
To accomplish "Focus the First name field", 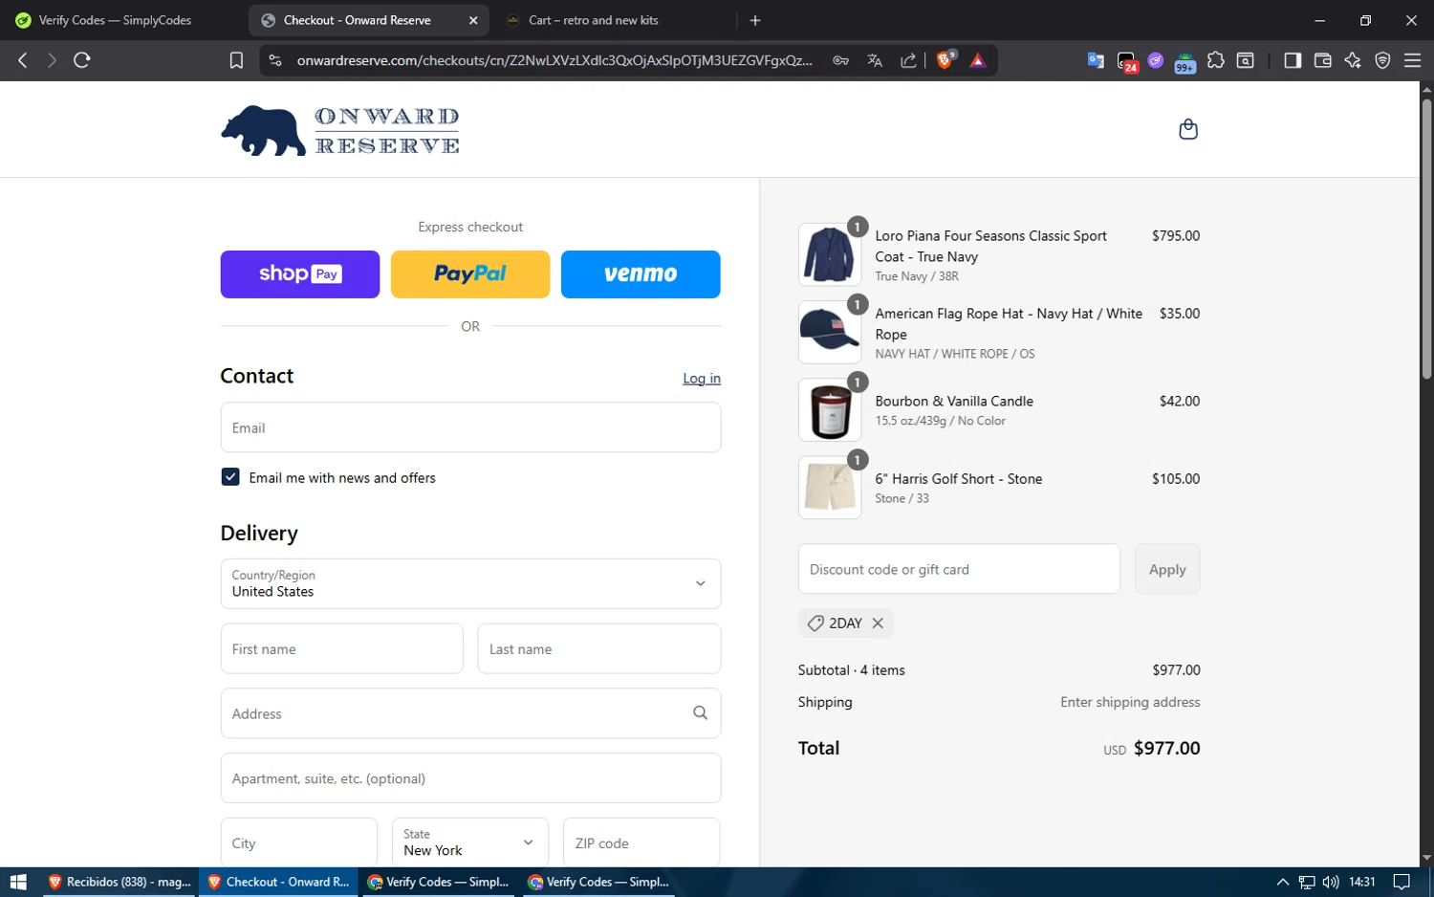I will coord(342,648).
